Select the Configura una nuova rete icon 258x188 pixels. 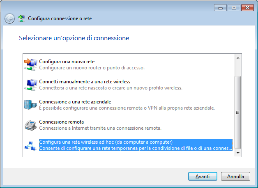point(30,64)
